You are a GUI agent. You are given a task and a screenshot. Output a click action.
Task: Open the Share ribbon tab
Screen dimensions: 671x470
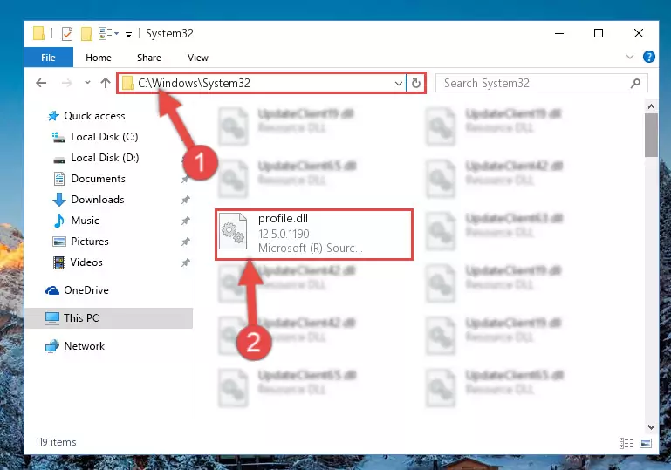(149, 58)
